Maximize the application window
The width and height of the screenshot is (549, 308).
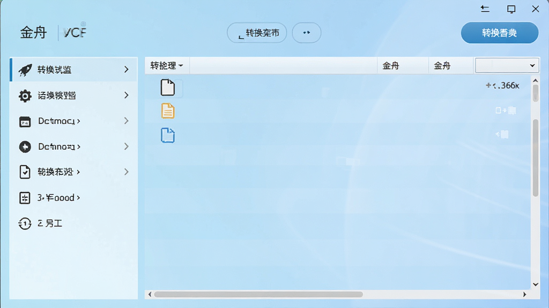[x=511, y=9]
